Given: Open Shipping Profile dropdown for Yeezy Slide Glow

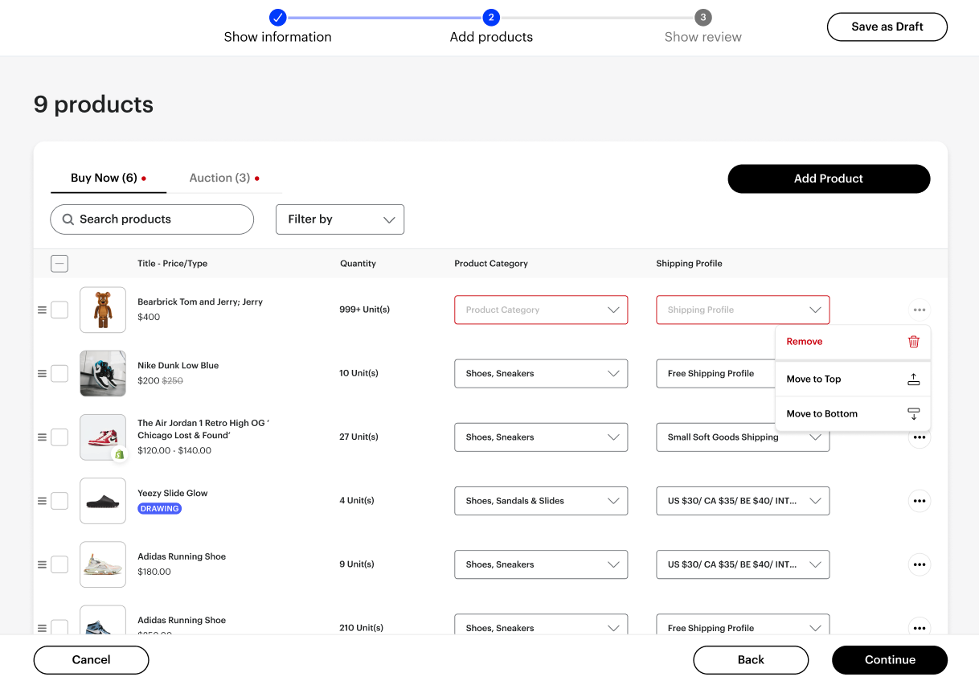Looking at the screenshot, I should 743,501.
